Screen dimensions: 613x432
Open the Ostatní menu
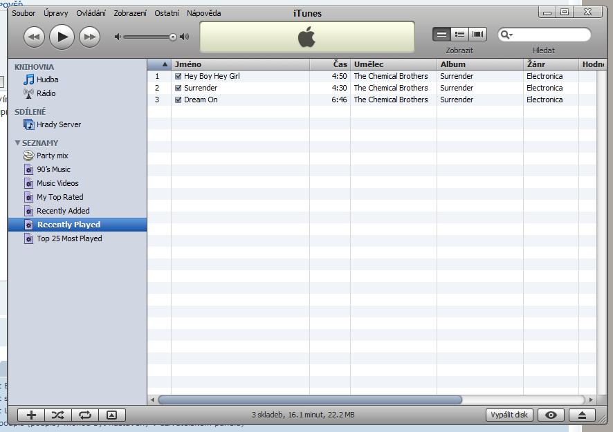[x=167, y=13]
